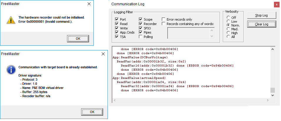
Task: Select verbosity Norm. radio button
Action: click(x=228, y=25)
